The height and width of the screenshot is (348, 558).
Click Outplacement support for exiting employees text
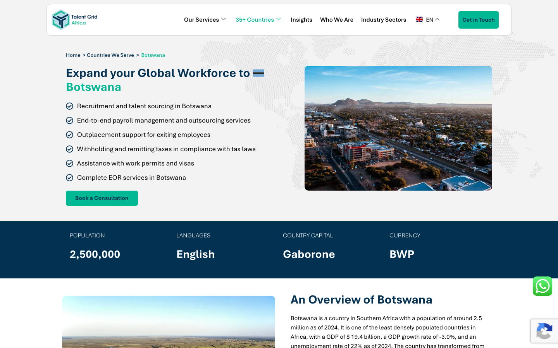click(x=144, y=135)
